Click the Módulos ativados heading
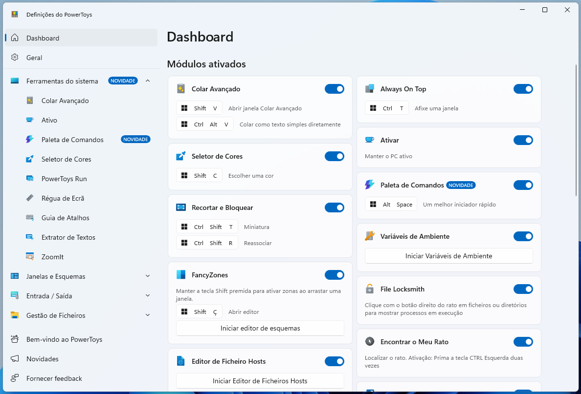The height and width of the screenshot is (394, 581). pyautogui.click(x=206, y=64)
